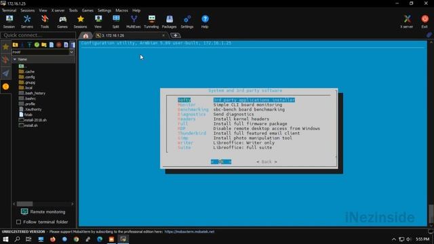Open the Sessions menu

coord(27,11)
